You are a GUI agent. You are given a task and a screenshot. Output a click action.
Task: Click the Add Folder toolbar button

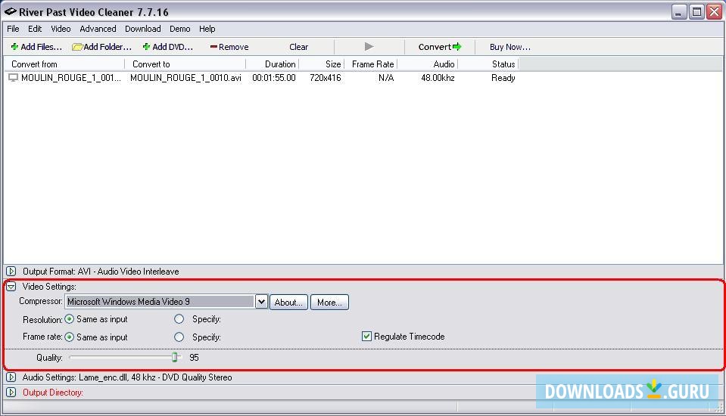(102, 47)
